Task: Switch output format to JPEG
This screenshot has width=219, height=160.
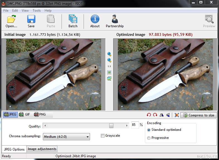Action: coord(10,114)
